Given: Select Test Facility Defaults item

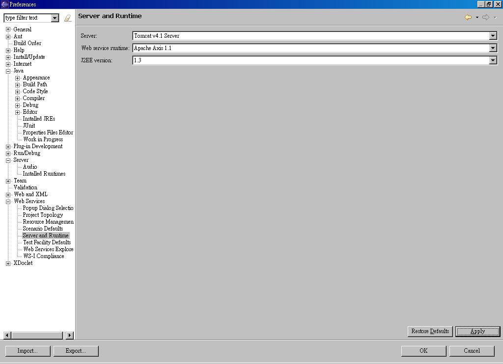Looking at the screenshot, I should [47, 242].
